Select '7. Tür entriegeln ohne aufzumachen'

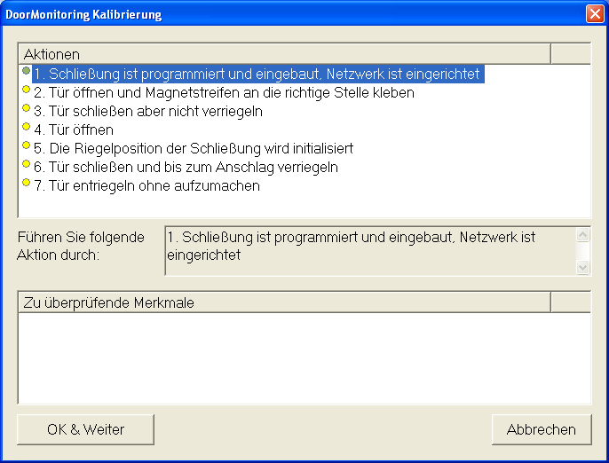click(146, 186)
